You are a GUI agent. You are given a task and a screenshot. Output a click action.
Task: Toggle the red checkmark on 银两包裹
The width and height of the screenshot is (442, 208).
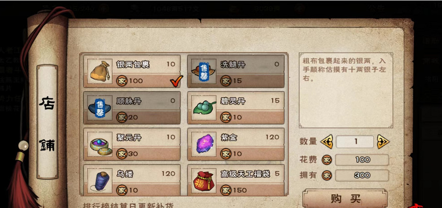[x=176, y=81]
